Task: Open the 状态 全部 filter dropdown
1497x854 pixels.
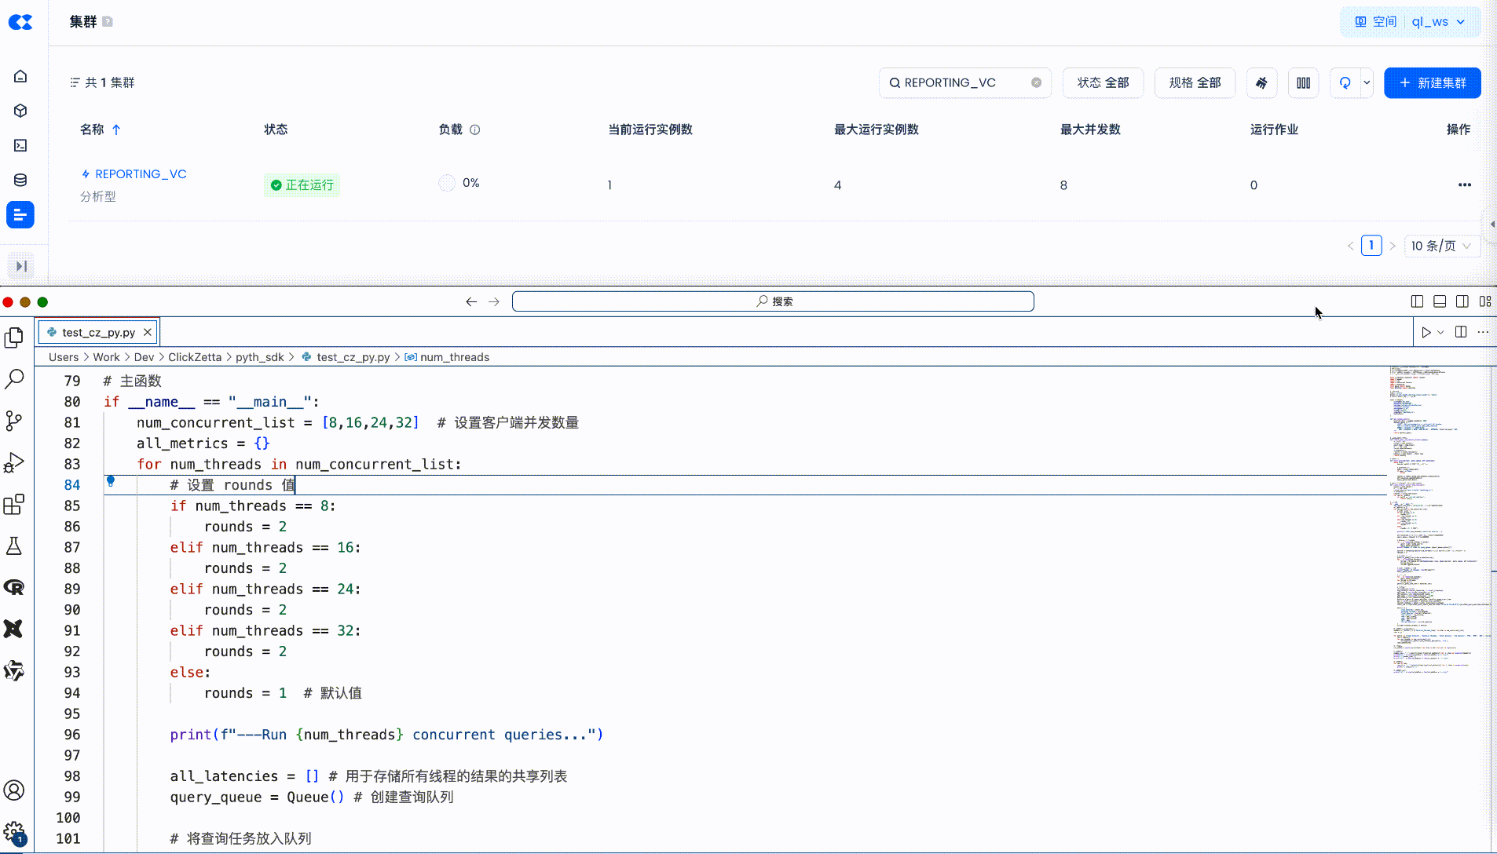Action: pos(1103,83)
